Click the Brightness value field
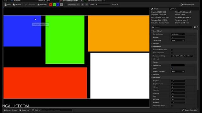Screen dimensions: 202x113 coord(178,81)
